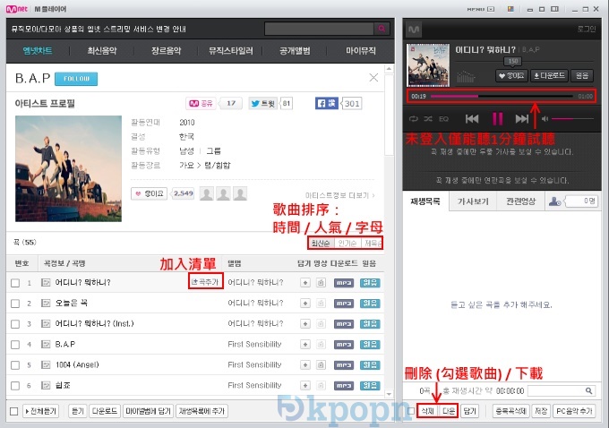Sort songs by newest (최신순)
This screenshot has width=609, height=428.
click(321, 244)
